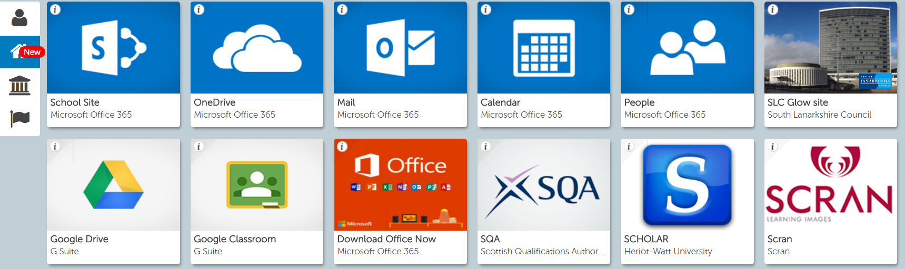This screenshot has height=269, width=905.
Task: Open the profile person icon in sidebar
Action: (19, 18)
